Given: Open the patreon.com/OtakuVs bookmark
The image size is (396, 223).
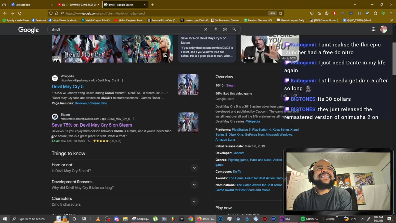Looking at the screenshot, I should coord(194,20).
